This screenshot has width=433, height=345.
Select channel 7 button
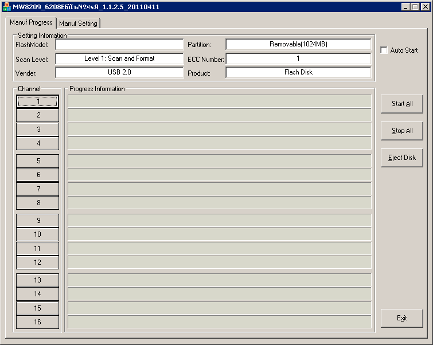coord(37,189)
